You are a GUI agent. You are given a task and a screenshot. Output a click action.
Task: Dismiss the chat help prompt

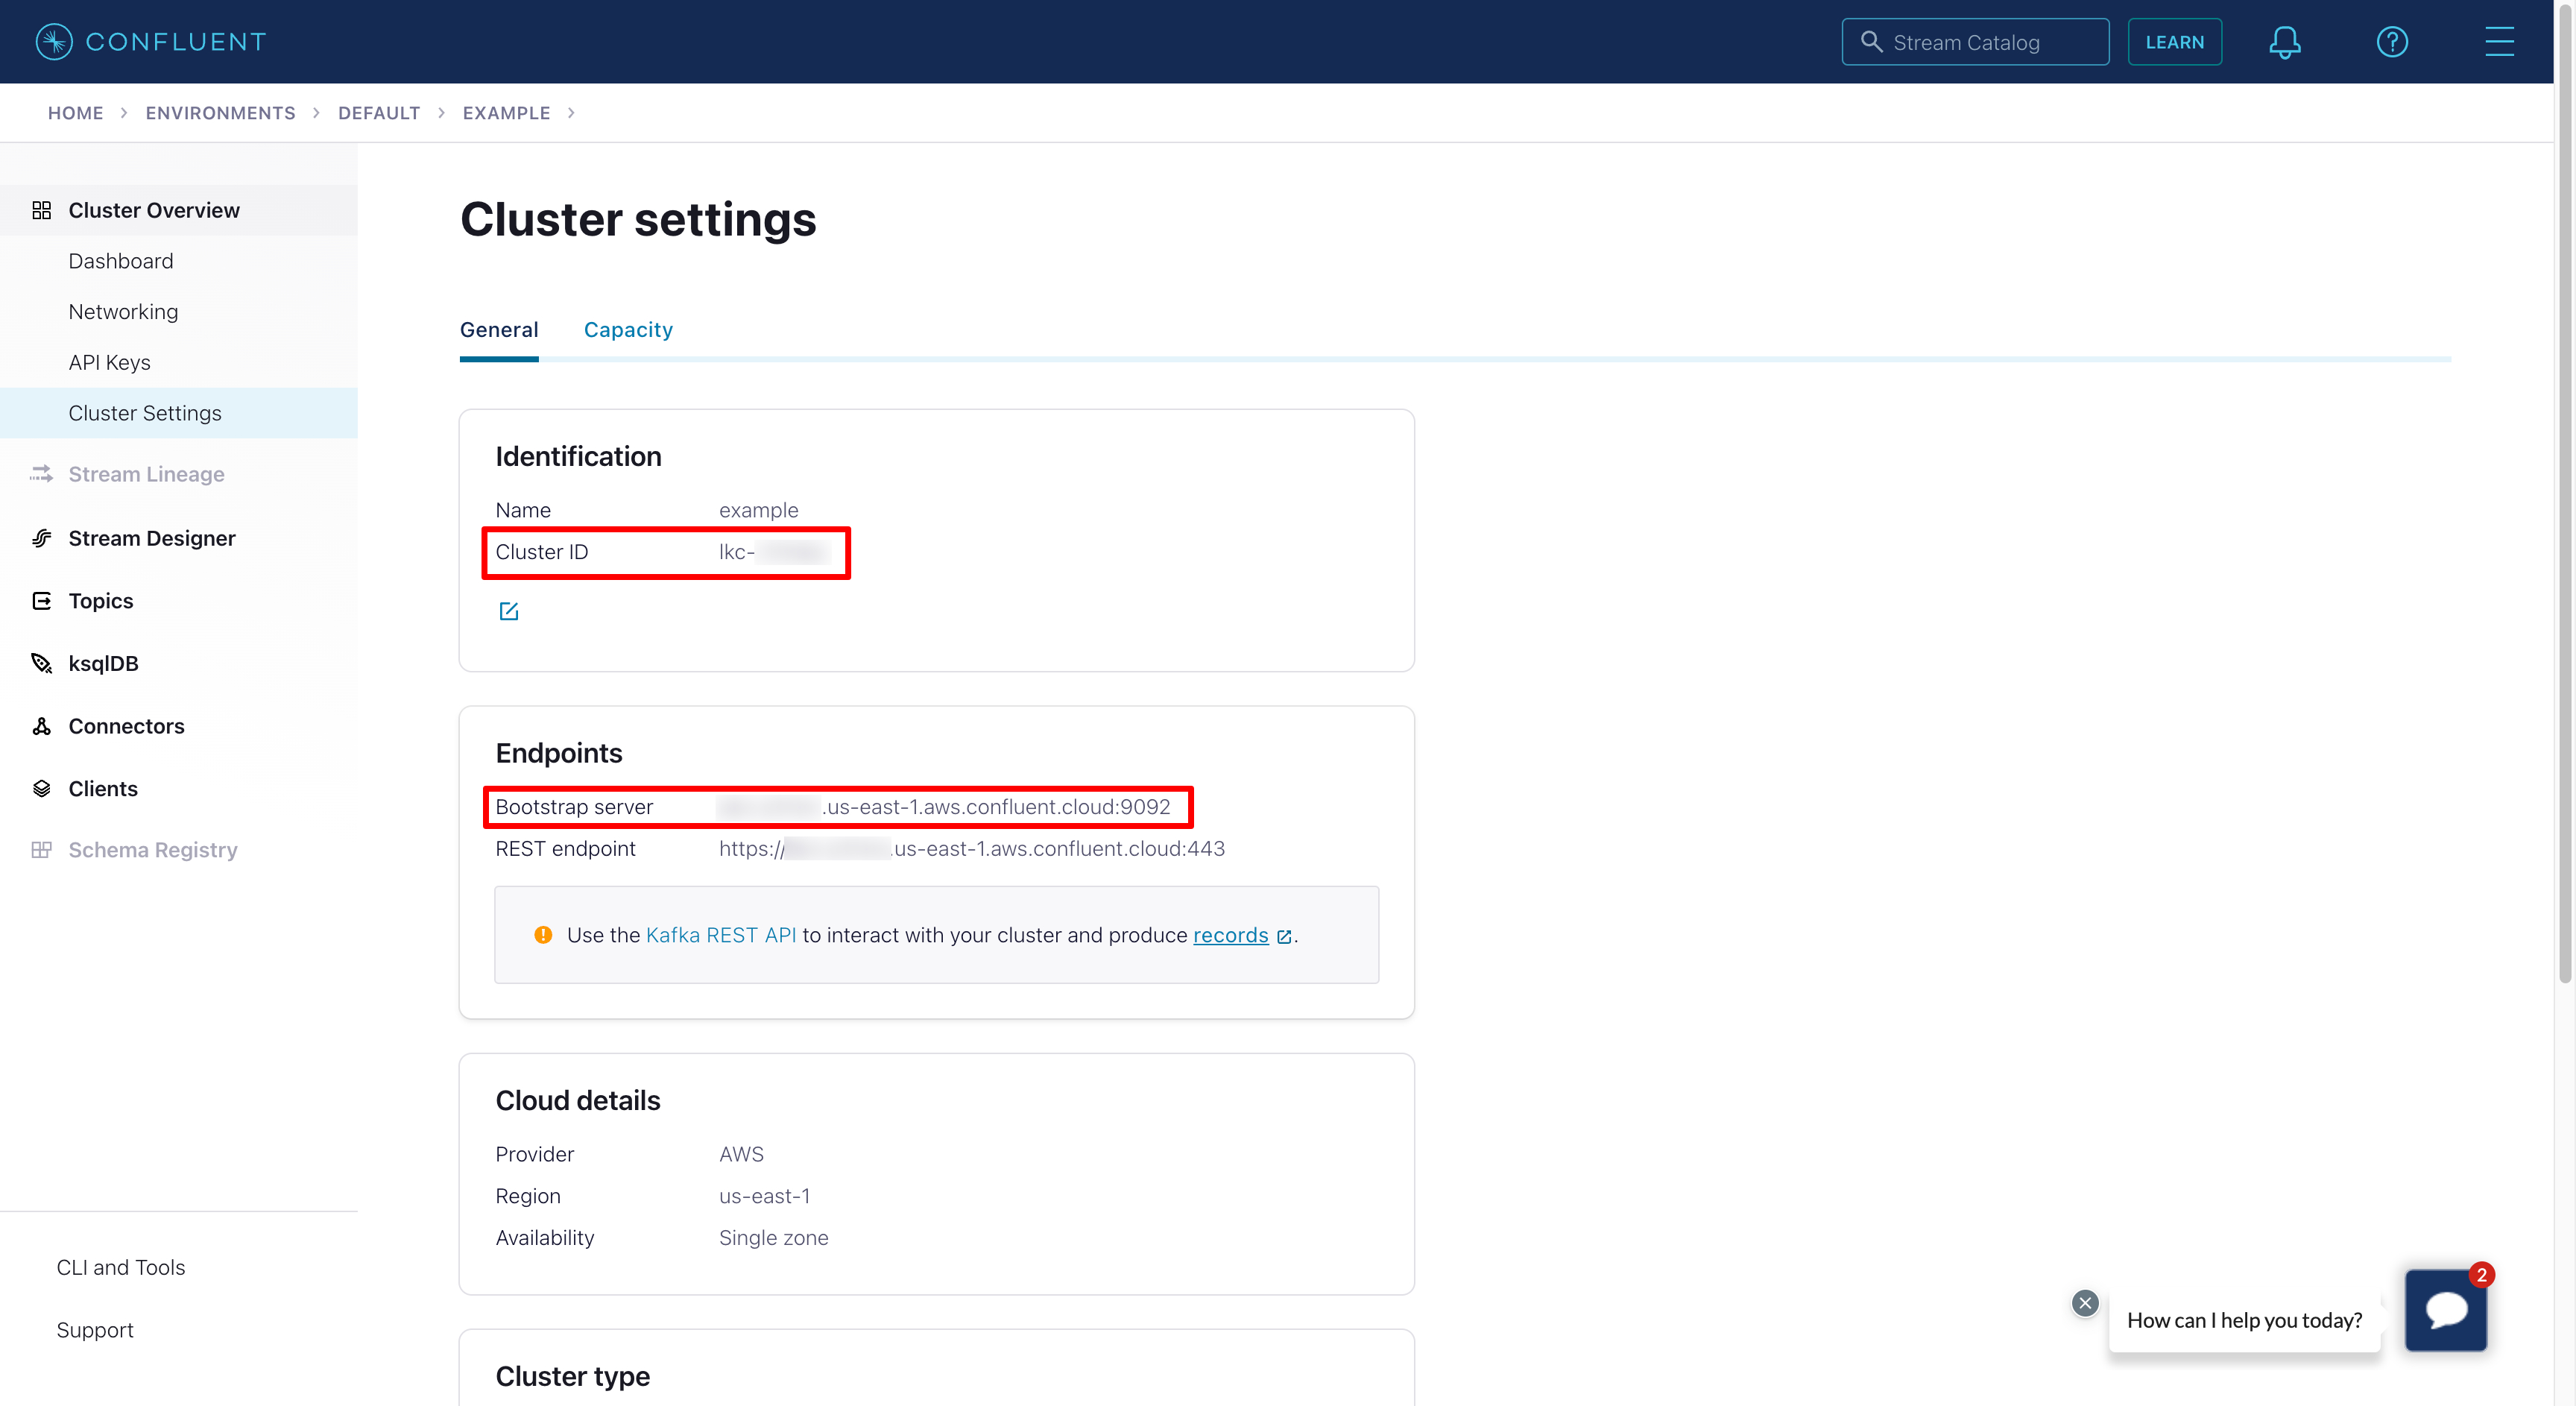point(2085,1303)
